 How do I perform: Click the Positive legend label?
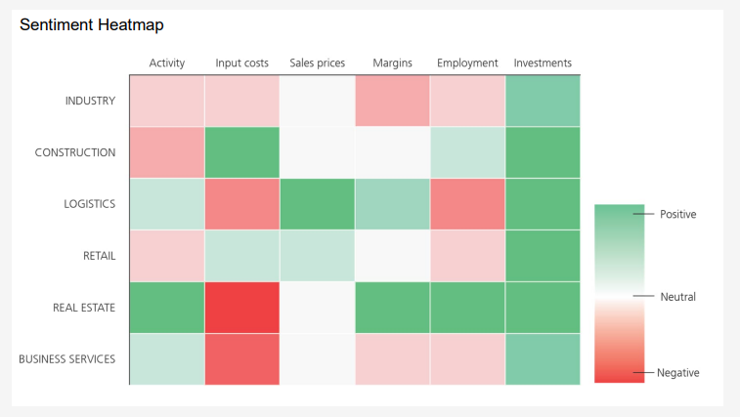point(677,214)
